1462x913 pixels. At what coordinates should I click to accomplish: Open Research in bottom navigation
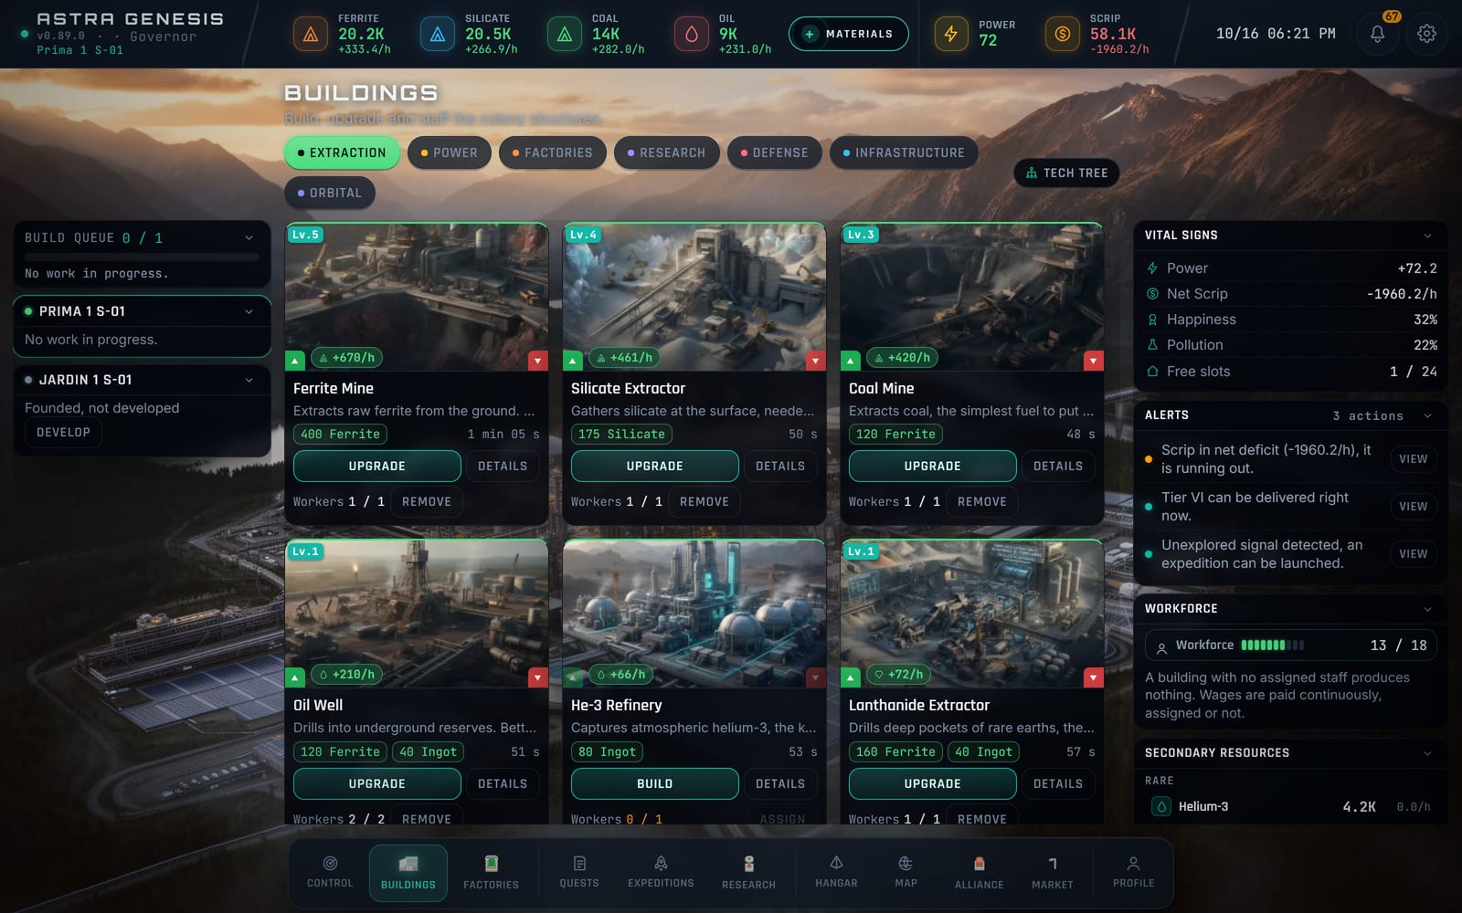748,872
